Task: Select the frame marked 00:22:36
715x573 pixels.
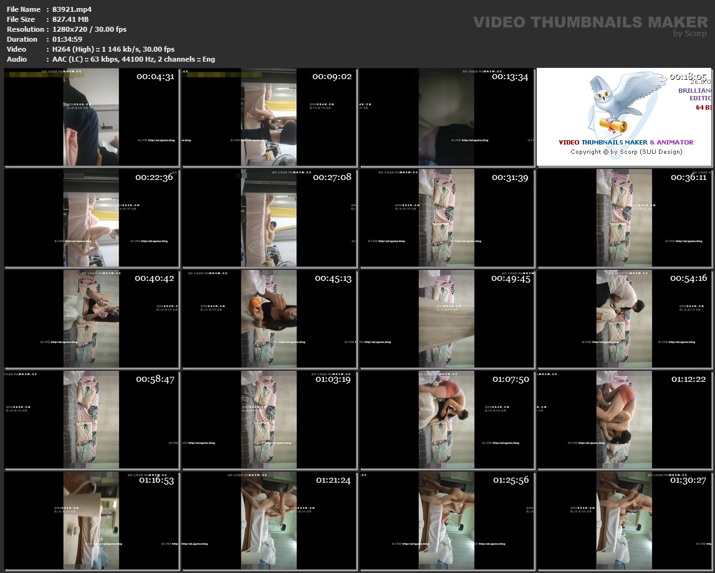Action: click(x=92, y=218)
